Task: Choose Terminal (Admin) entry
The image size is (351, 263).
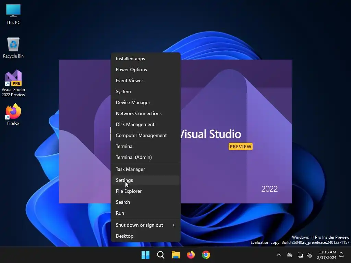Action: point(145,157)
